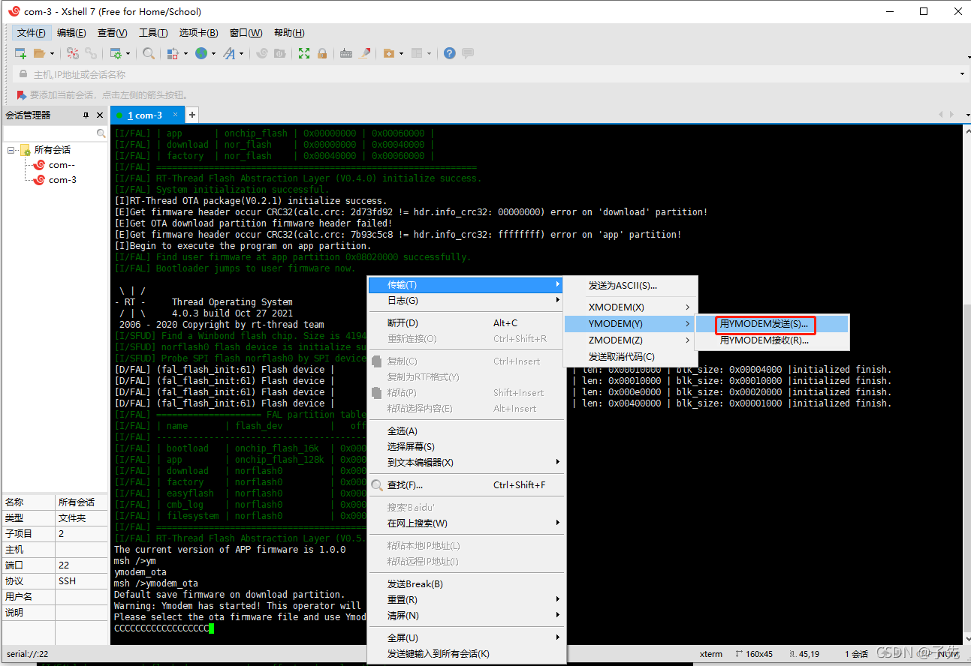Open the 工具(T) menu
The image size is (971, 666).
153,33
